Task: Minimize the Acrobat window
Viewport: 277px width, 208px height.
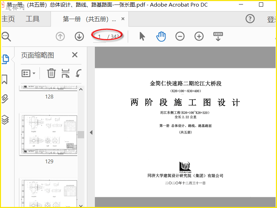Action: point(241,5)
